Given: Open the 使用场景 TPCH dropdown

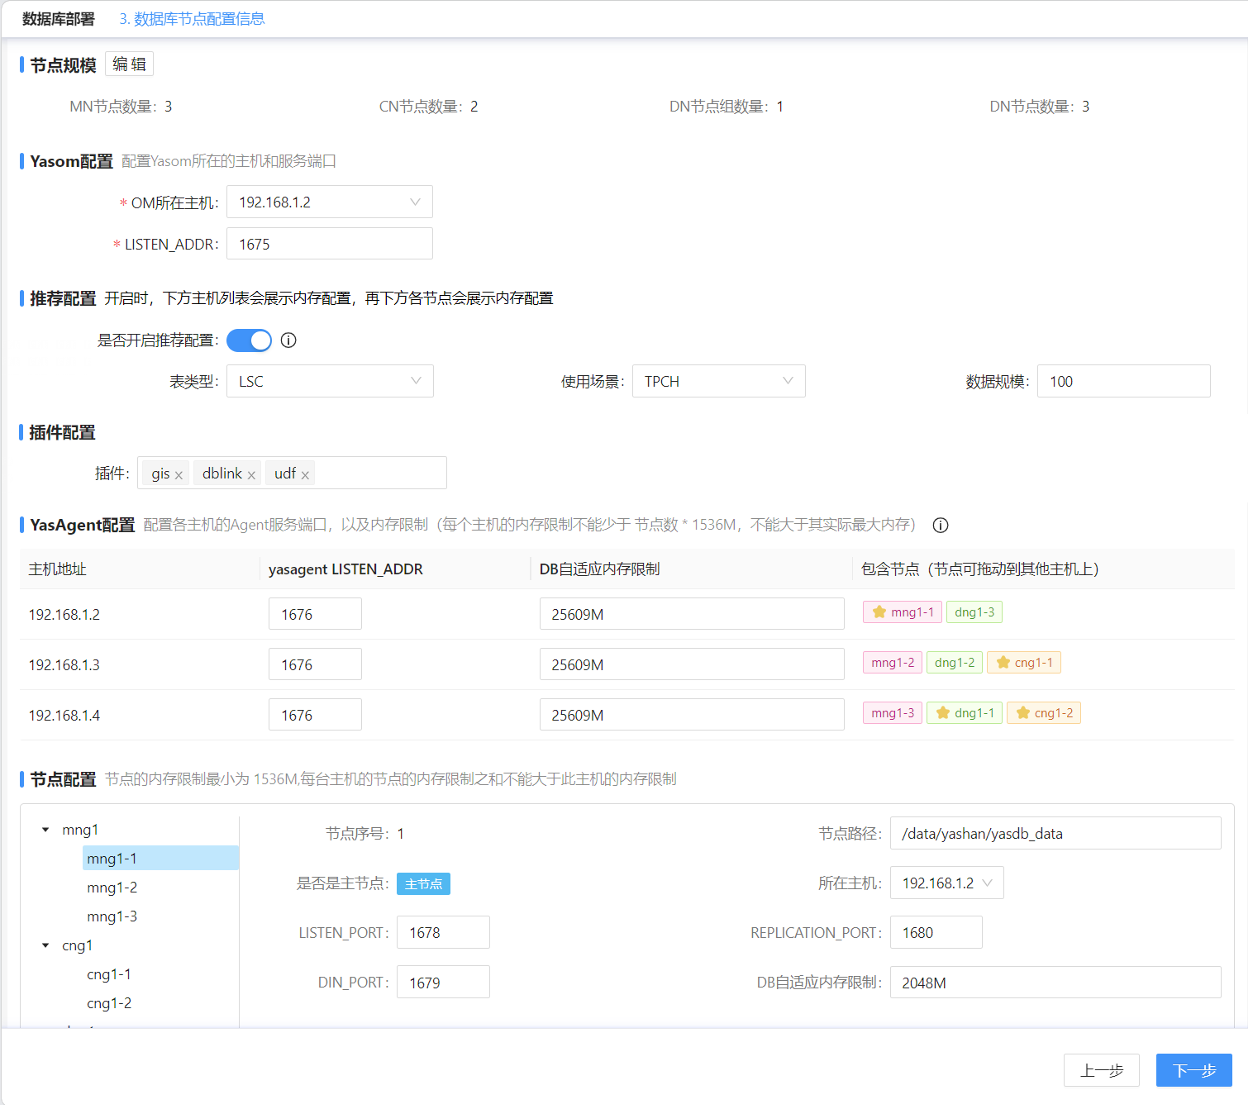Looking at the screenshot, I should point(719,382).
